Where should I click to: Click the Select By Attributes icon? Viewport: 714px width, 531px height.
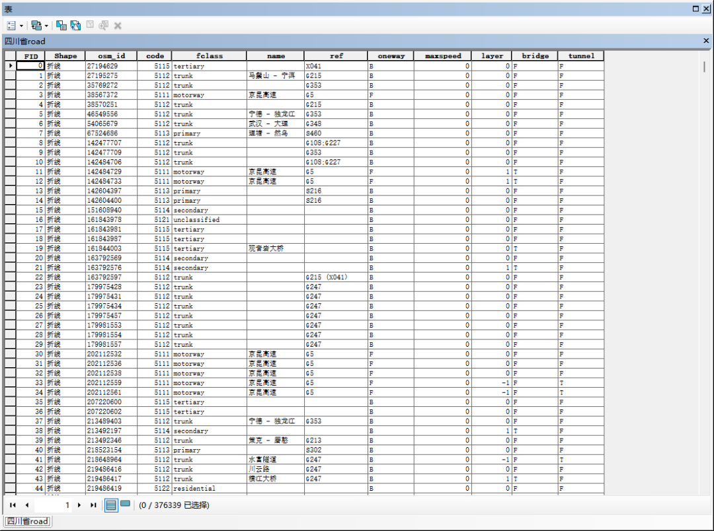point(61,26)
